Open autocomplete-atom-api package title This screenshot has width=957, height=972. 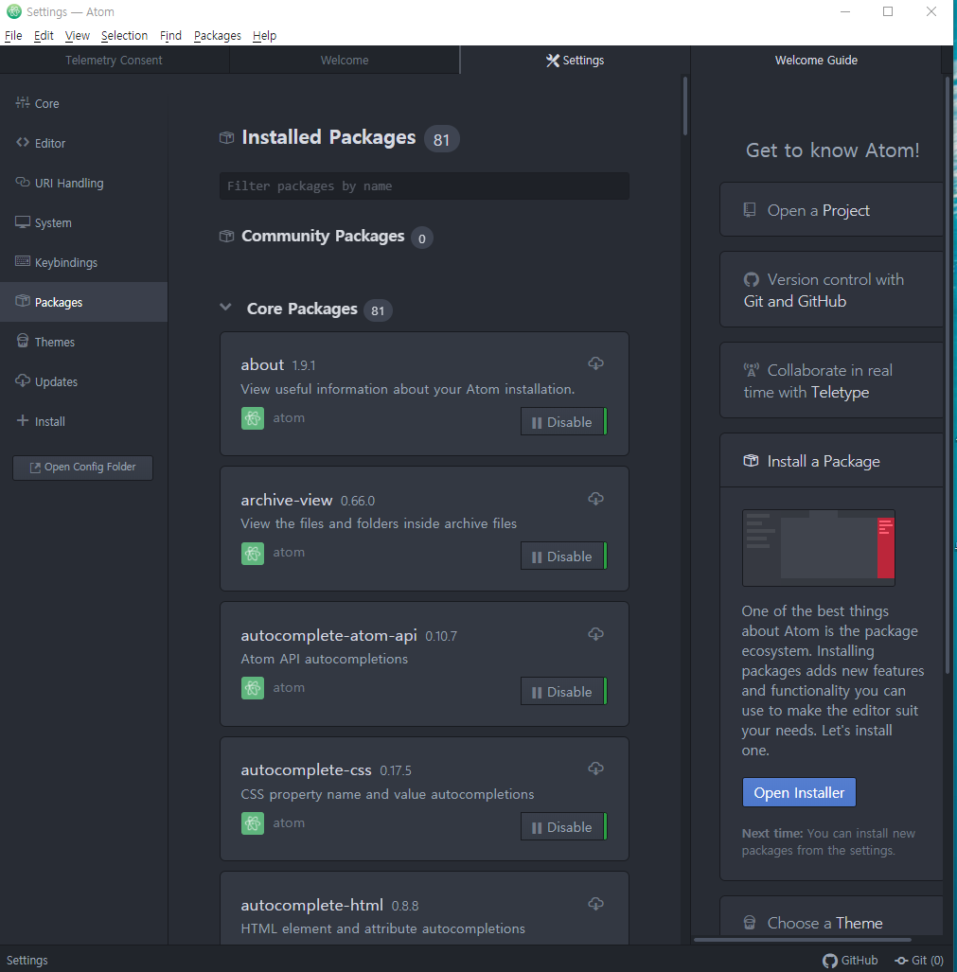coord(328,635)
